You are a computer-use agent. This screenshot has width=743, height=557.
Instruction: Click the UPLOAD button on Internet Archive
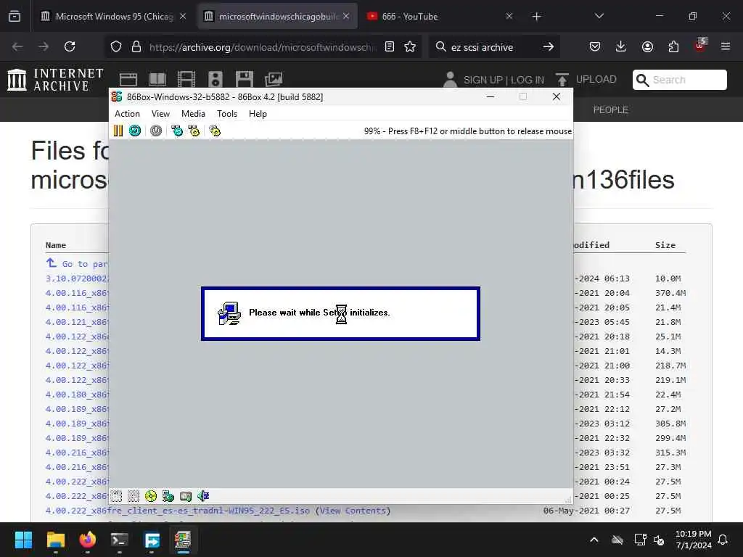[586, 80]
